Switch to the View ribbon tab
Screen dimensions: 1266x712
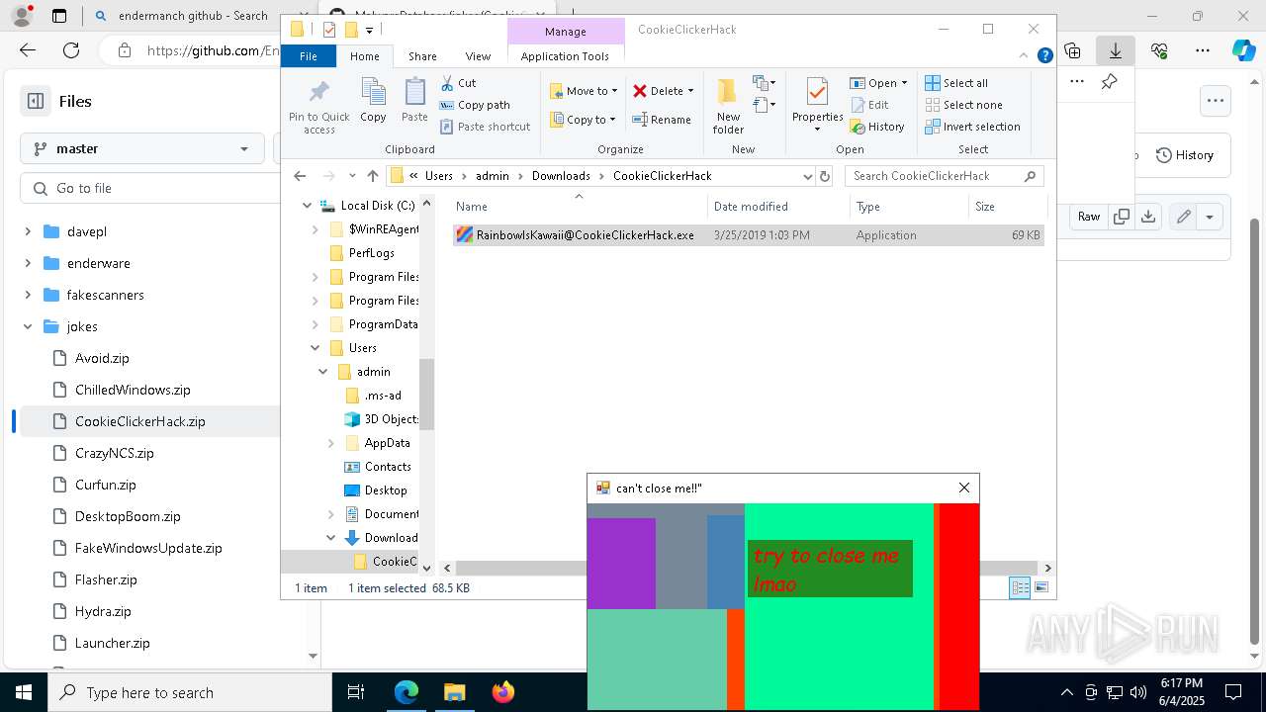pyautogui.click(x=478, y=56)
